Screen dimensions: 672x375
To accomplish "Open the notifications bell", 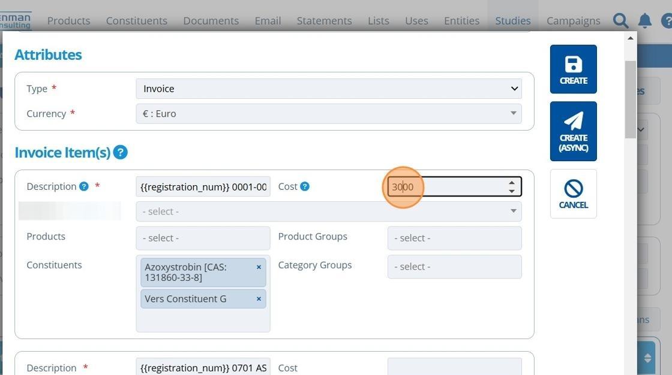I will [645, 20].
